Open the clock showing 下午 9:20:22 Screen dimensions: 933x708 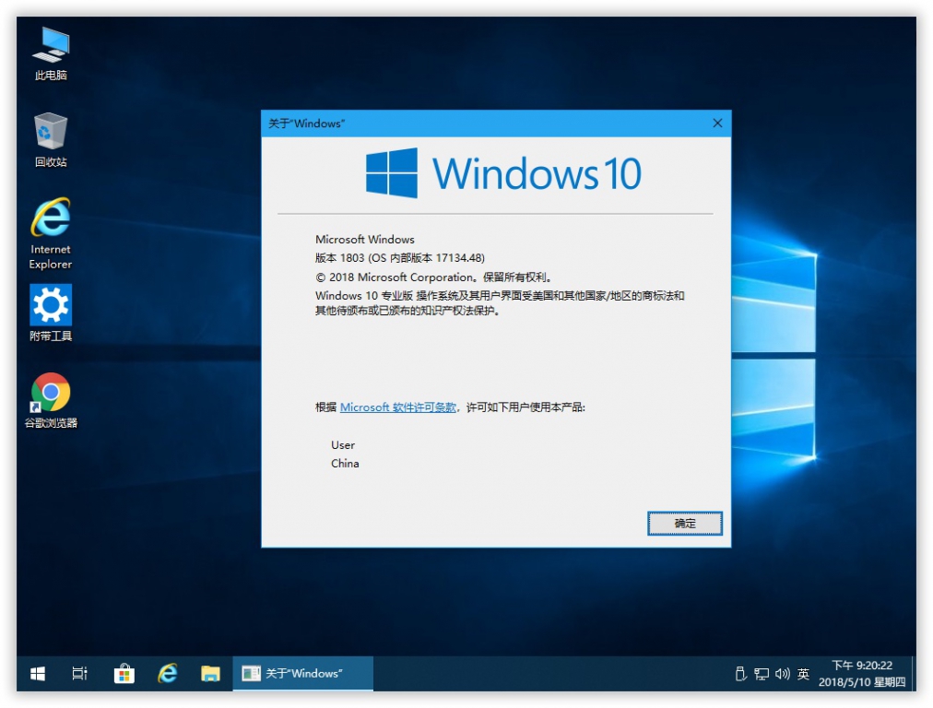point(862,674)
